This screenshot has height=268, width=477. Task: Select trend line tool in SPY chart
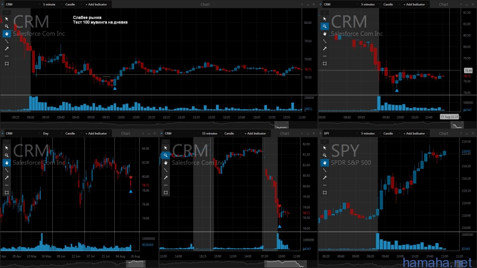point(324,170)
